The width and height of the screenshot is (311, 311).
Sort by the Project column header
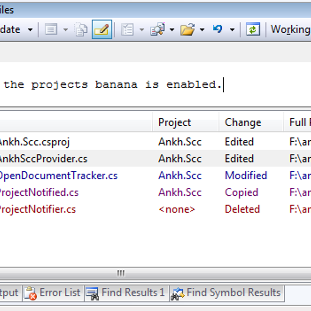[x=174, y=122]
